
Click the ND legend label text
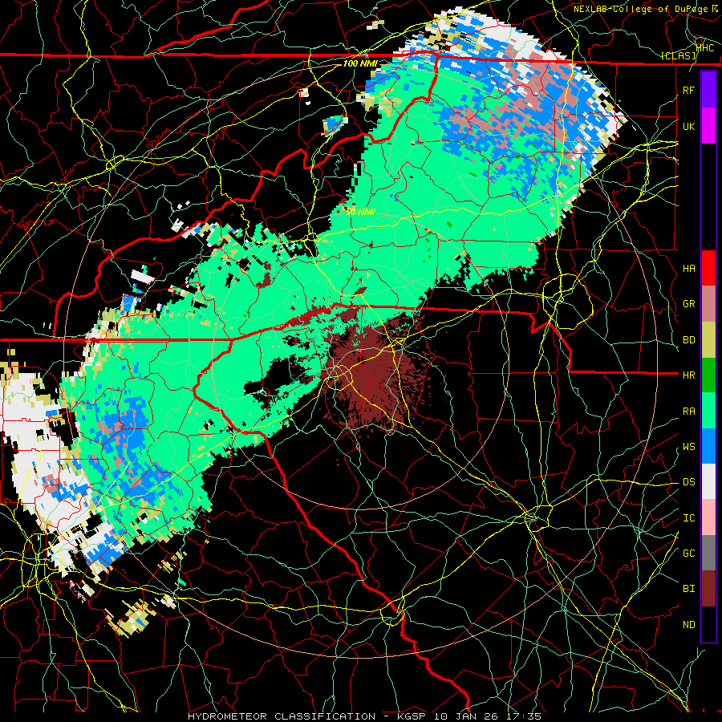pyautogui.click(x=688, y=625)
